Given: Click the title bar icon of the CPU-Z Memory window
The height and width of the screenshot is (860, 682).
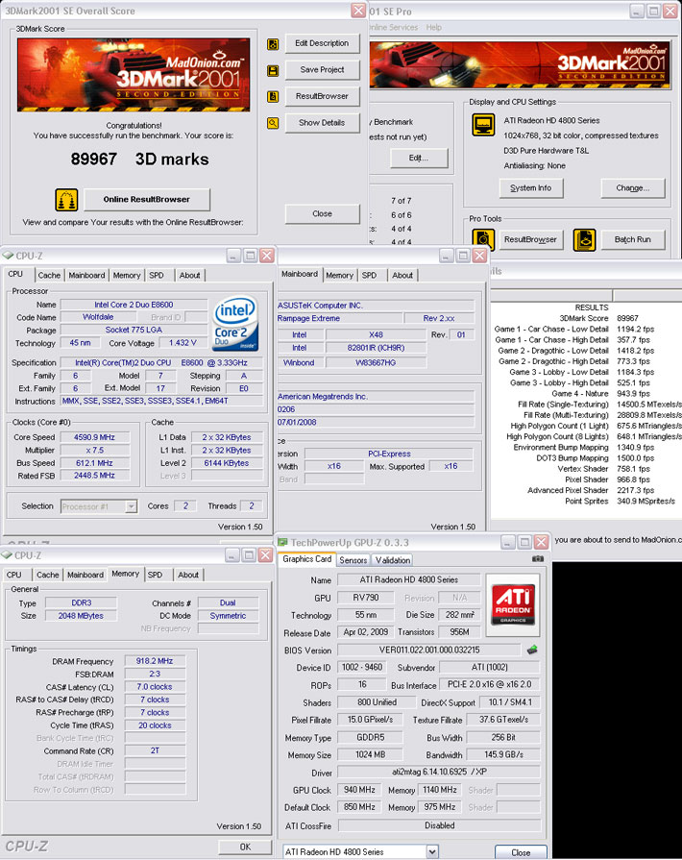Looking at the screenshot, I should 7,555.
